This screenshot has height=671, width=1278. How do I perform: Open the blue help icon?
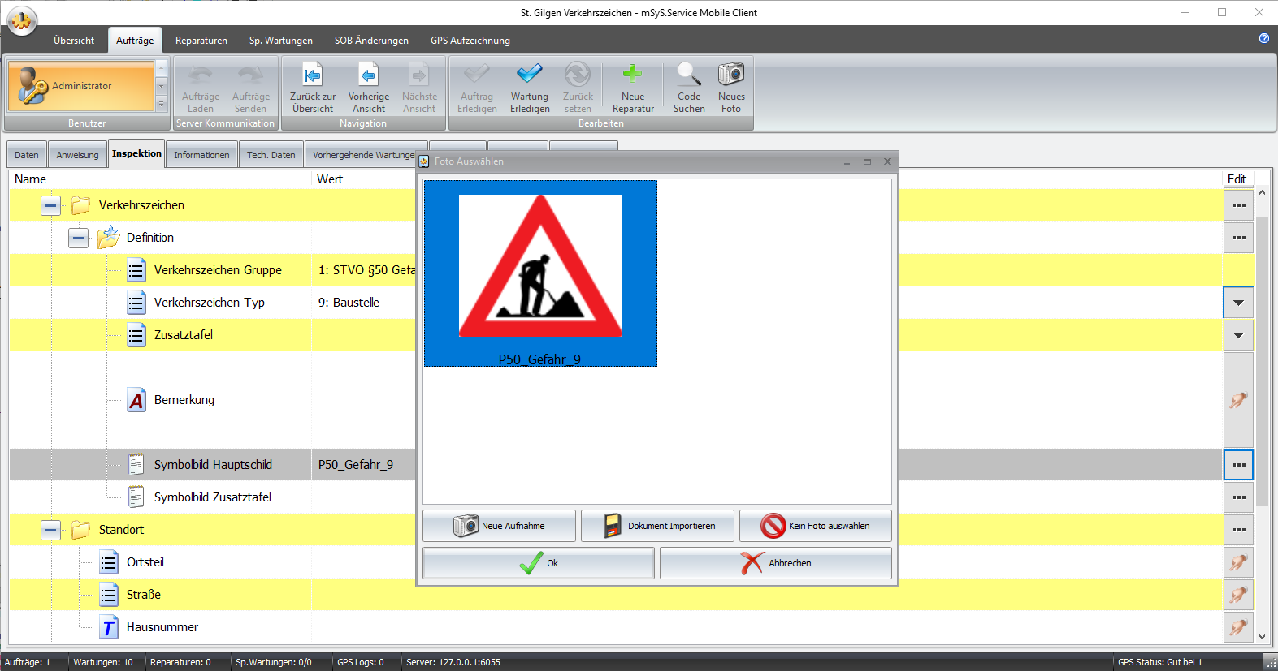1264,38
